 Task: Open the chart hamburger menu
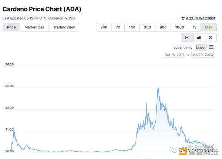click(211, 47)
